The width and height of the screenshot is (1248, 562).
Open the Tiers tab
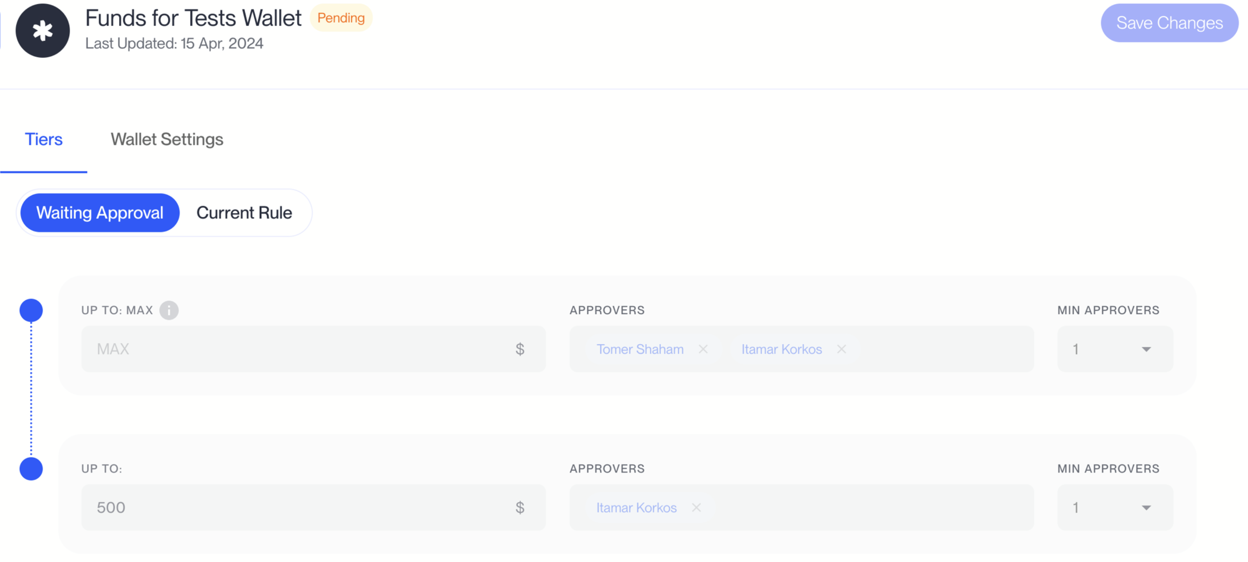pyautogui.click(x=43, y=139)
